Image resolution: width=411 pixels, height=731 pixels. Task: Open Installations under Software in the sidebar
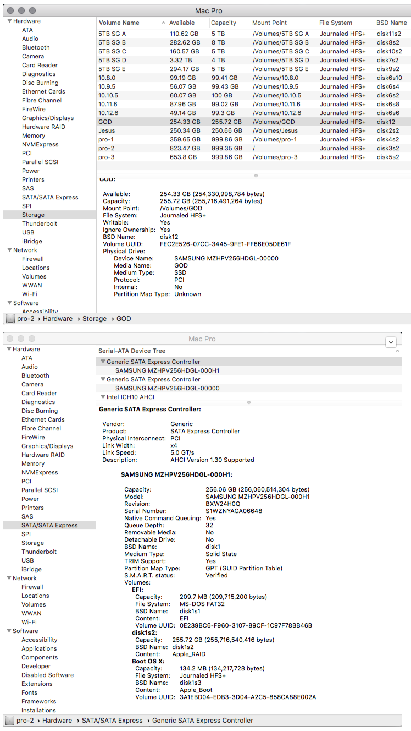coord(38,710)
